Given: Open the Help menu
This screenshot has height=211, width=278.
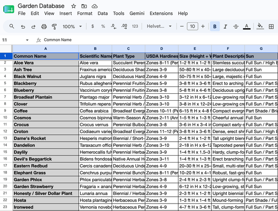Looking at the screenshot, I should click(x=183, y=13).
